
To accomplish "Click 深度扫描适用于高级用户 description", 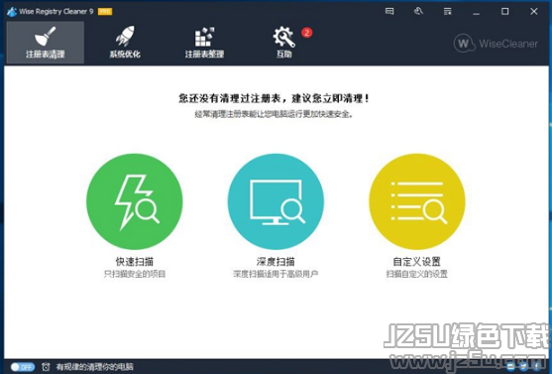I will click(276, 274).
